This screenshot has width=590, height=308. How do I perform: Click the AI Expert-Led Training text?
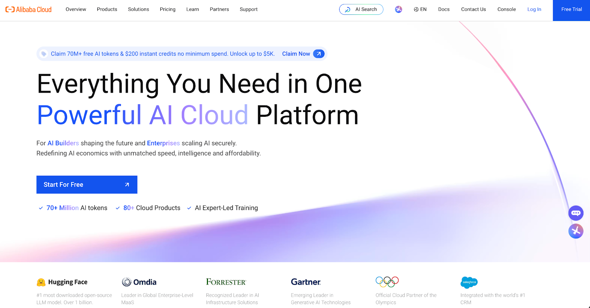pyautogui.click(x=226, y=208)
